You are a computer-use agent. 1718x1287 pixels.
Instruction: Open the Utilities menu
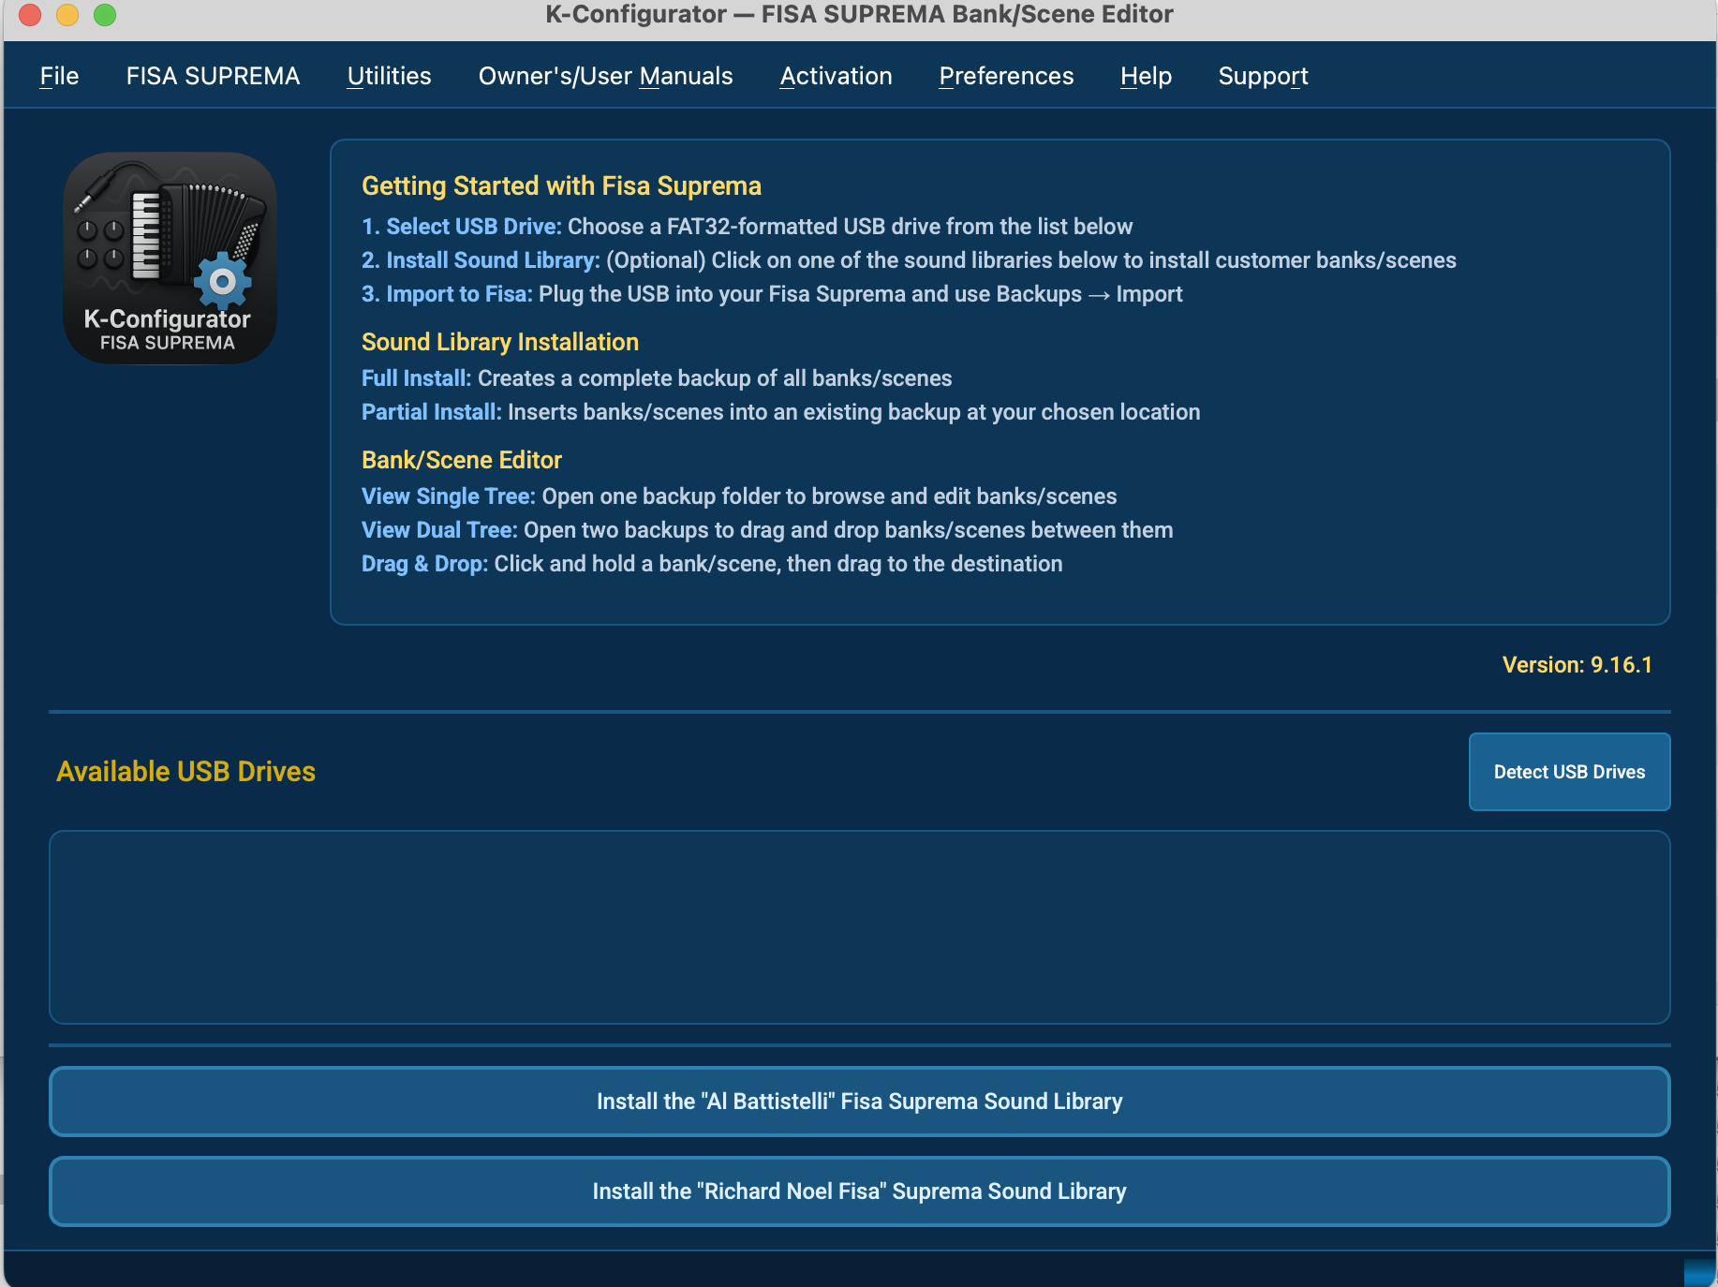[x=389, y=76]
